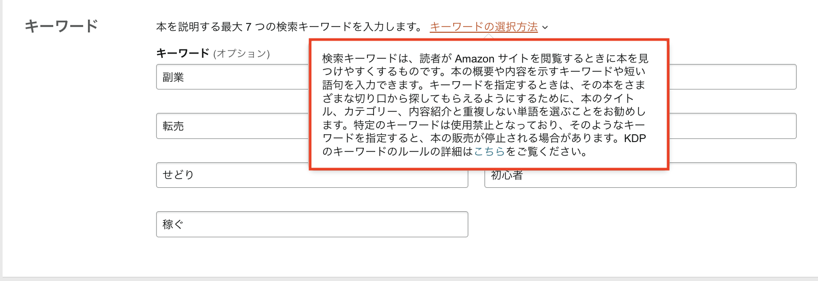
Task: Open the キーワードの選択方法 help link
Action: click(483, 27)
